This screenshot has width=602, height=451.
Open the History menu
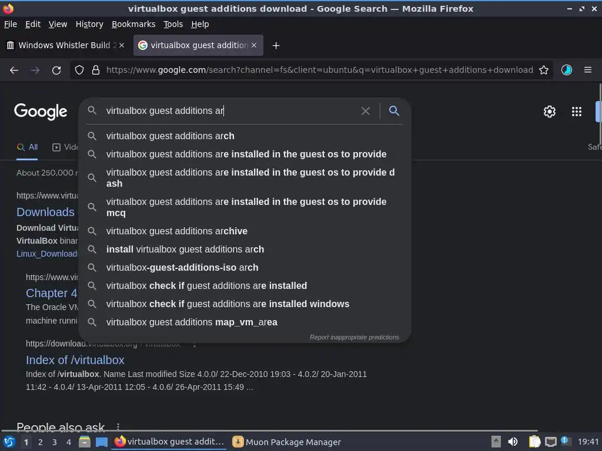(x=89, y=24)
